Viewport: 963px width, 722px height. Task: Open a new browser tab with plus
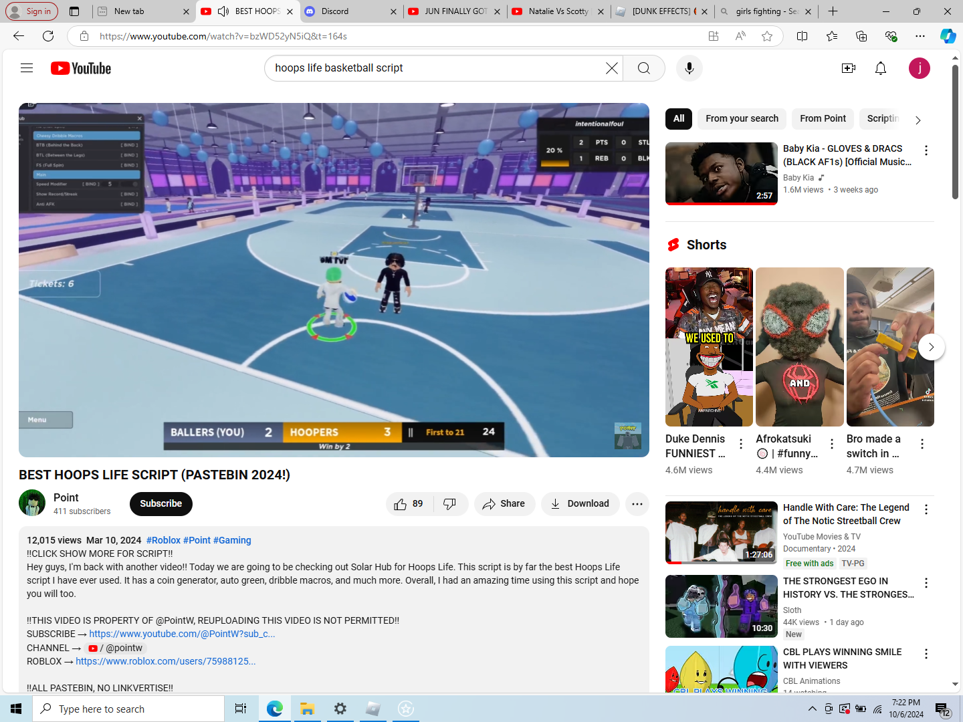(x=833, y=11)
